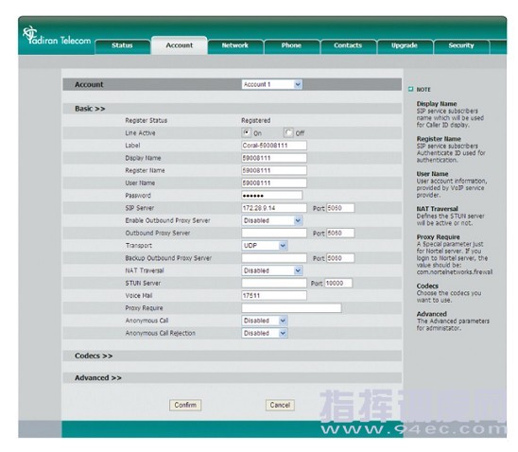Select the Line Active Off radio button
This screenshot has height=452, width=518.
click(x=288, y=132)
